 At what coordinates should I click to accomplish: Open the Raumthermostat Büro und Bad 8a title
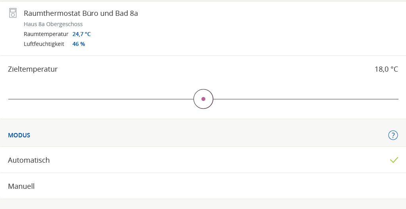click(x=81, y=13)
